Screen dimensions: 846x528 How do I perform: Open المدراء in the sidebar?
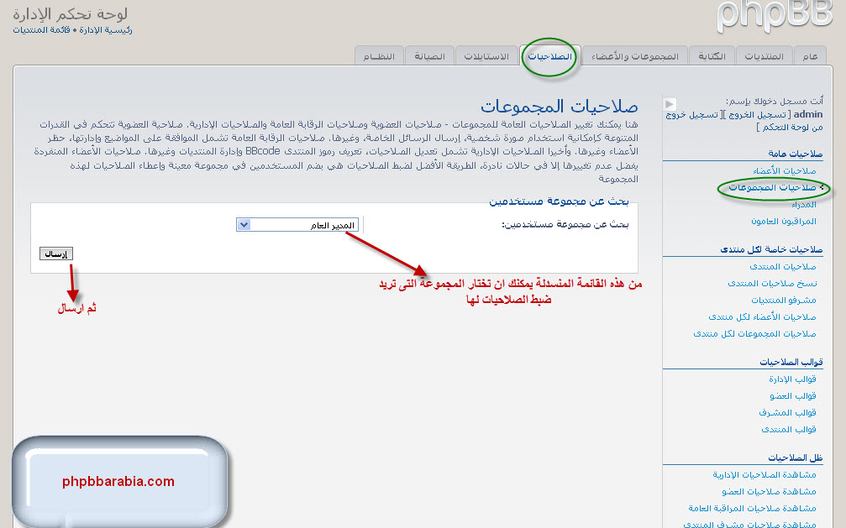click(x=804, y=205)
